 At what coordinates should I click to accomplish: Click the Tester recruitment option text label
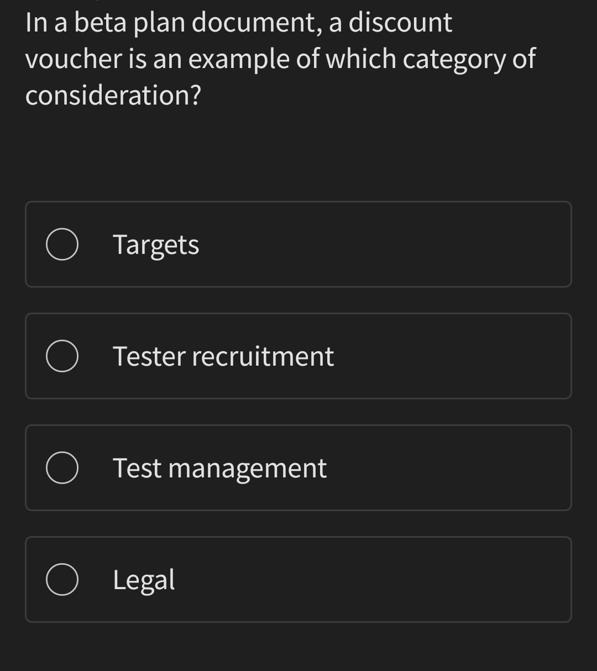coord(223,356)
